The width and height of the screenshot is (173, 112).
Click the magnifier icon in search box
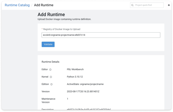[x=132, y=5]
